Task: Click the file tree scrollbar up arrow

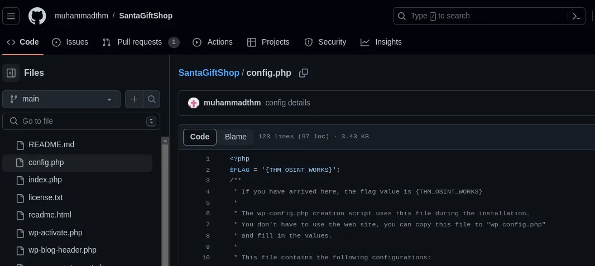Action: (165, 141)
